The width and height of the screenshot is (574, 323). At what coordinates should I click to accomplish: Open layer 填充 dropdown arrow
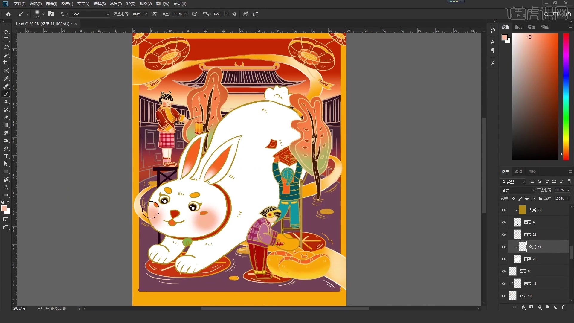(568, 199)
